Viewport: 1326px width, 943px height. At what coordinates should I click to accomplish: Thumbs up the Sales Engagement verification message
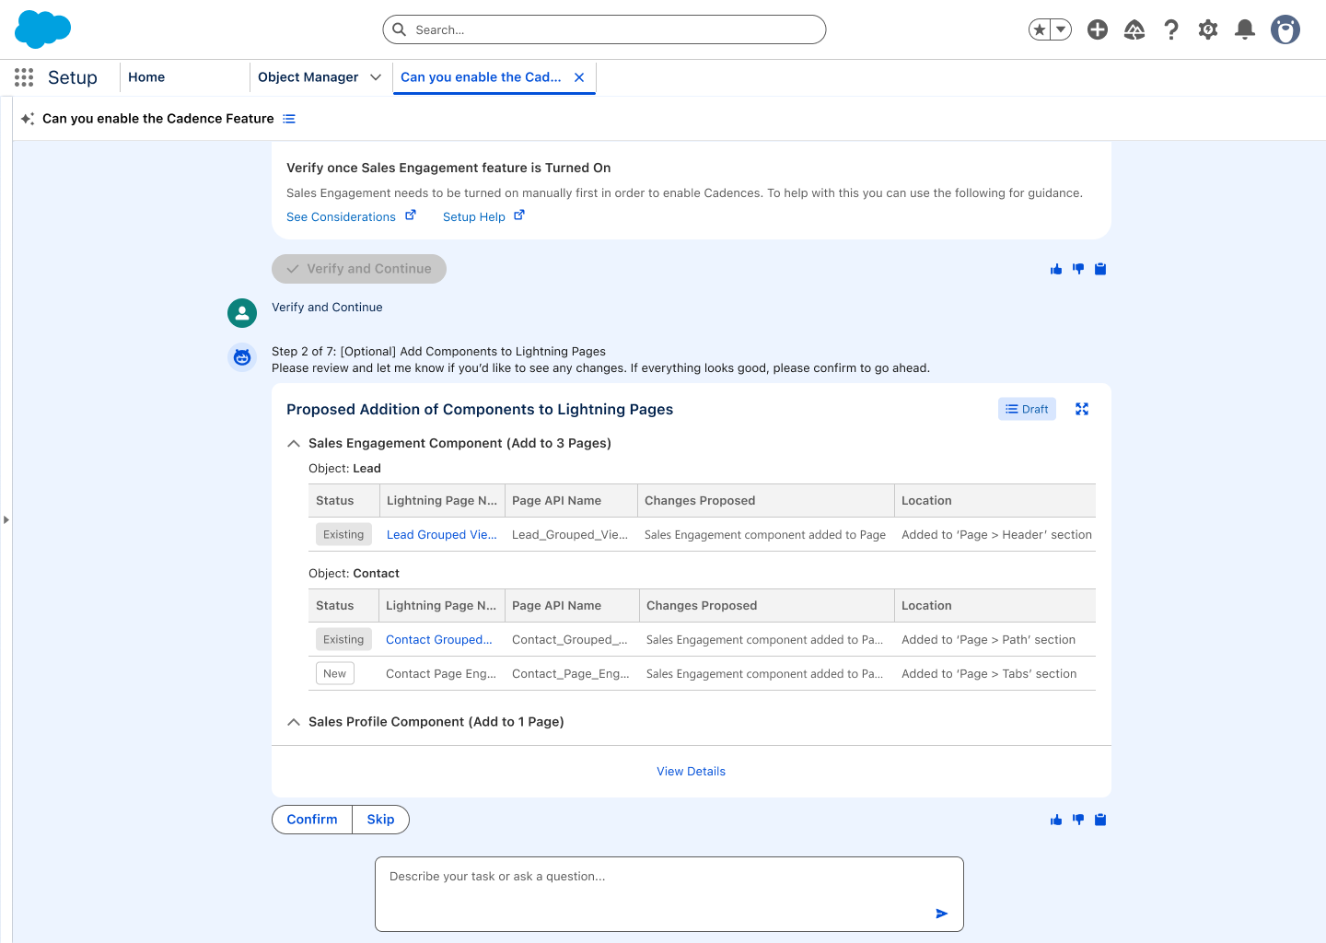1056,269
